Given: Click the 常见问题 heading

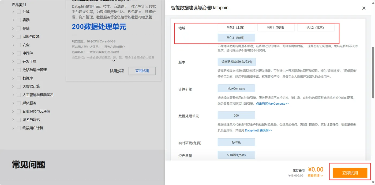Looking at the screenshot, I should 29,165.
